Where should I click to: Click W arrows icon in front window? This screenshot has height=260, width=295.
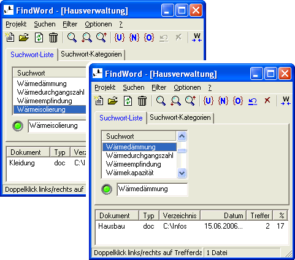pos(286,101)
